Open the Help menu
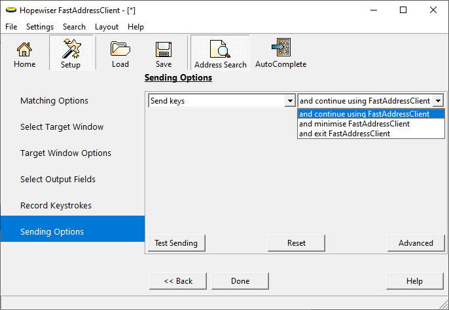The width and height of the screenshot is (449, 310). point(135,27)
